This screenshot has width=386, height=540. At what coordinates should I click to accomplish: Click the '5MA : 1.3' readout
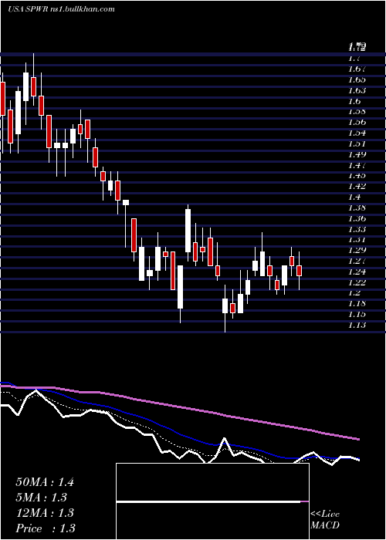pyautogui.click(x=42, y=498)
